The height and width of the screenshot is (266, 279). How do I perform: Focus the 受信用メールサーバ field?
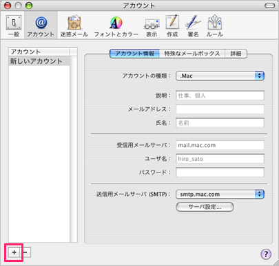[220, 145]
